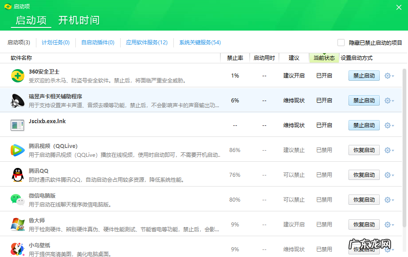
Task: Click the 瑞昱声卡 speaker icon
Action: click(17, 100)
